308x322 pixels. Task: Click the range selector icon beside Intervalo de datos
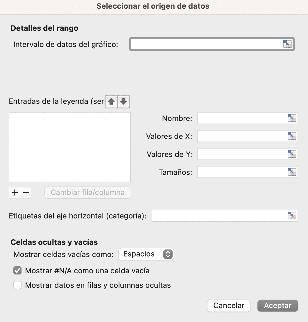(x=288, y=44)
